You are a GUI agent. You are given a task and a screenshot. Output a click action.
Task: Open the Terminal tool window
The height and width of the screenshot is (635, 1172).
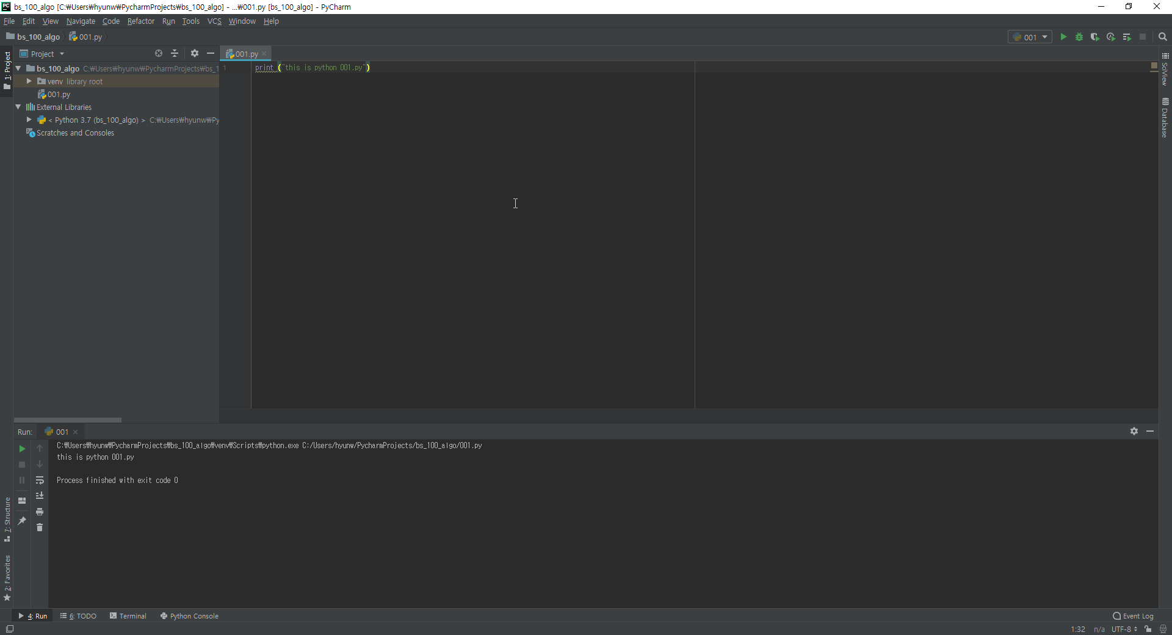click(128, 616)
